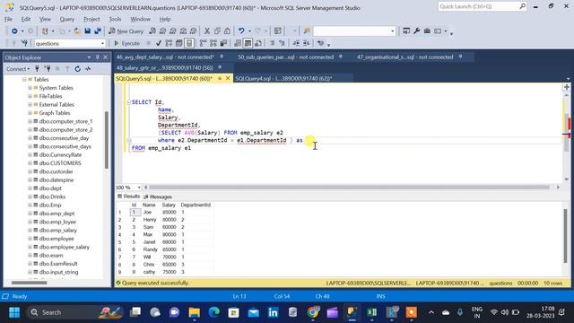Click Database Engine Query icon beside New Query
574x323 pixels.
point(152,31)
